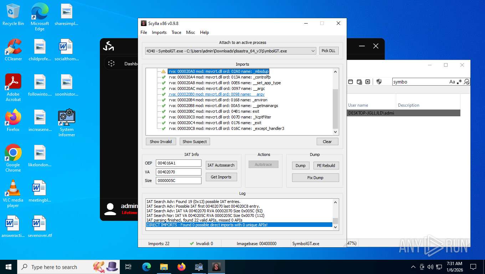The height and width of the screenshot is (274, 485).
Task: Open the Imports menu in Scylla
Action: (159, 32)
